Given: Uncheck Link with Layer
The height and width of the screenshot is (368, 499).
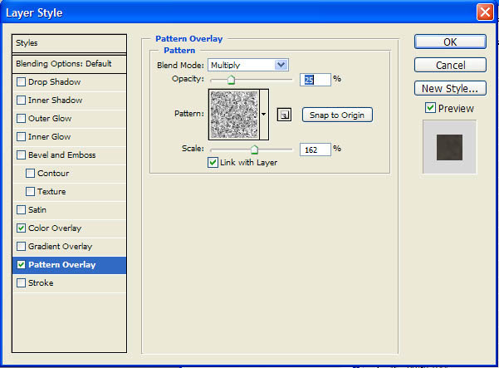Looking at the screenshot, I should point(213,162).
